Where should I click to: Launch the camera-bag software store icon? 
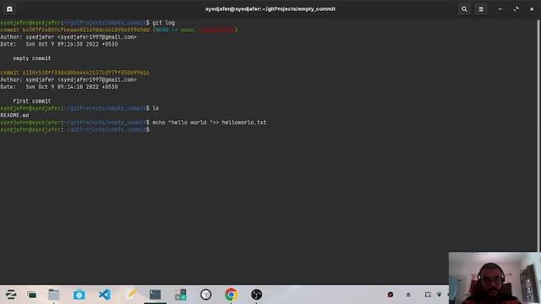click(x=79, y=295)
